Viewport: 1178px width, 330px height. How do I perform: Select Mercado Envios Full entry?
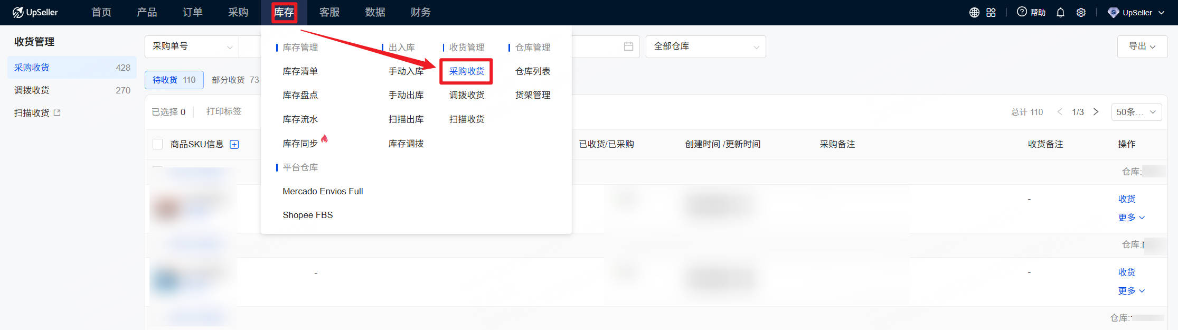point(323,191)
